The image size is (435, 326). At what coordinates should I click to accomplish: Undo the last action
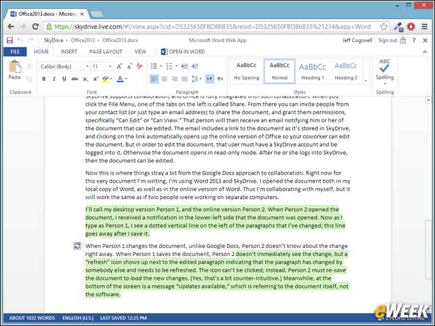(20, 41)
